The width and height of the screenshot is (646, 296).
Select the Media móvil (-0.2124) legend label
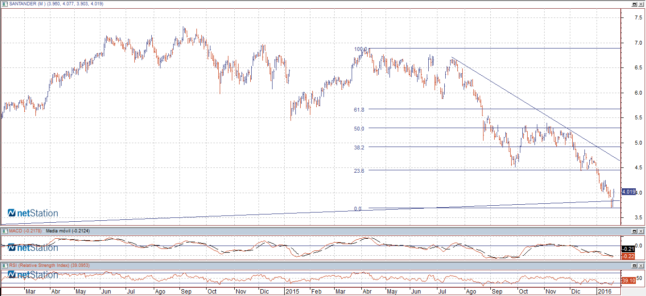68,231
